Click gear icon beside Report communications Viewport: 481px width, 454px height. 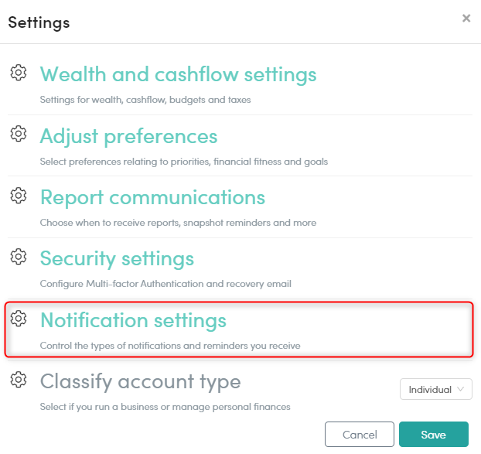click(x=18, y=195)
